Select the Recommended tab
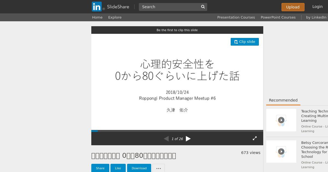This screenshot has width=328, height=172. click(x=283, y=100)
